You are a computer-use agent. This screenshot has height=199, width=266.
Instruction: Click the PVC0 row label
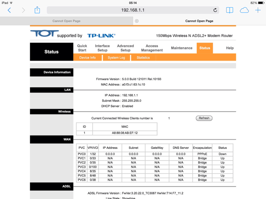click(81, 154)
